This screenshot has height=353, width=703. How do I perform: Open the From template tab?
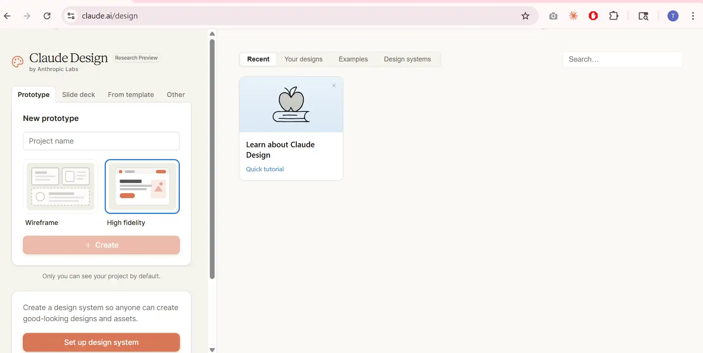click(x=131, y=95)
